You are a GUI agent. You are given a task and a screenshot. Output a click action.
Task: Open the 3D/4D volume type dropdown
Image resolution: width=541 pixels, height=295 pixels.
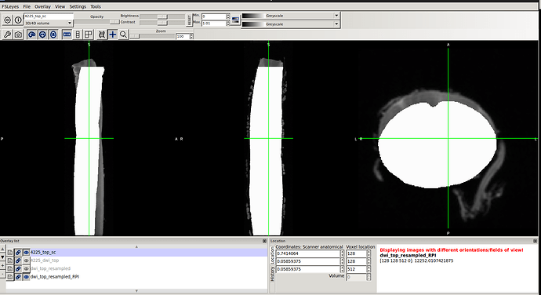click(49, 23)
